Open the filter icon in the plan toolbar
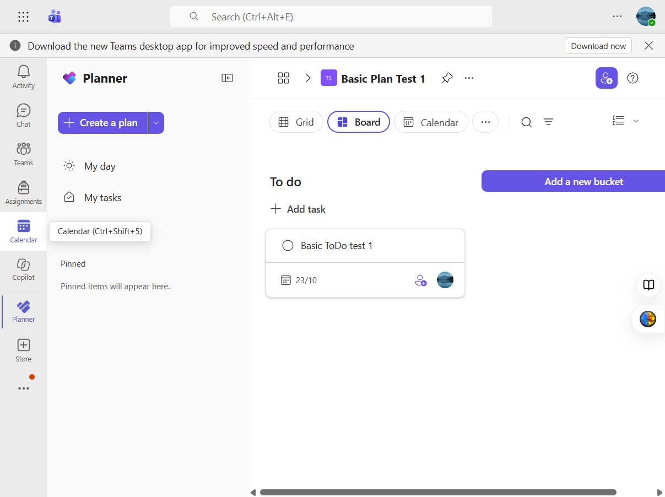This screenshot has height=497, width=665. (548, 122)
